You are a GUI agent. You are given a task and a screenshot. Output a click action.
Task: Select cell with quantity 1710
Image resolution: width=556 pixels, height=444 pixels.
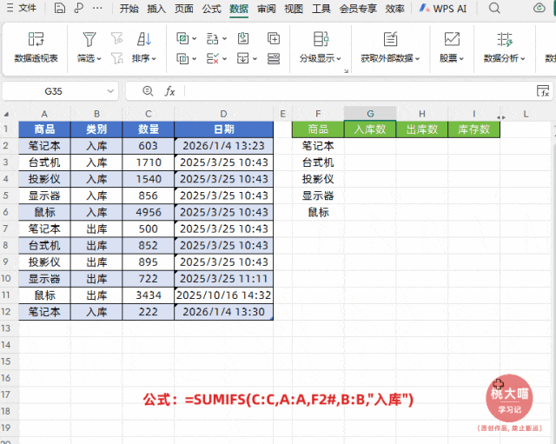point(149,162)
